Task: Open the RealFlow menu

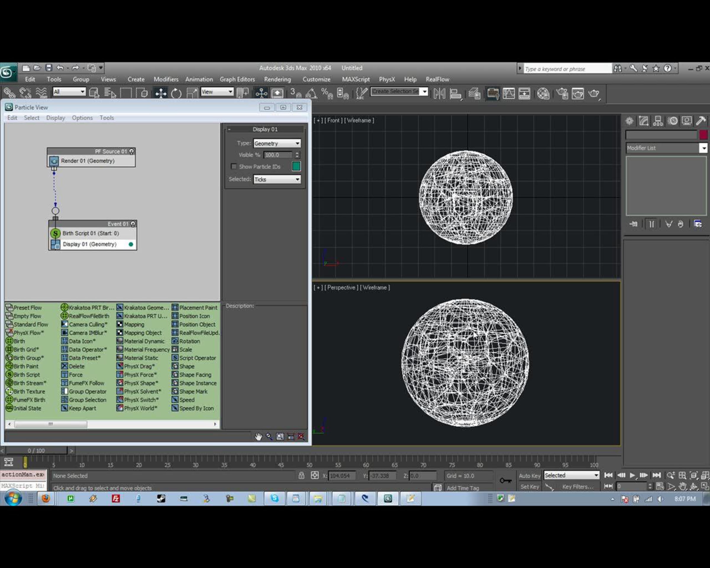Action: (437, 79)
